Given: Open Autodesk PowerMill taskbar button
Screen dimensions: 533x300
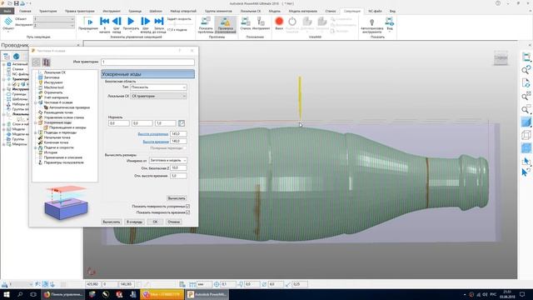Looking at the screenshot, I should (207, 294).
